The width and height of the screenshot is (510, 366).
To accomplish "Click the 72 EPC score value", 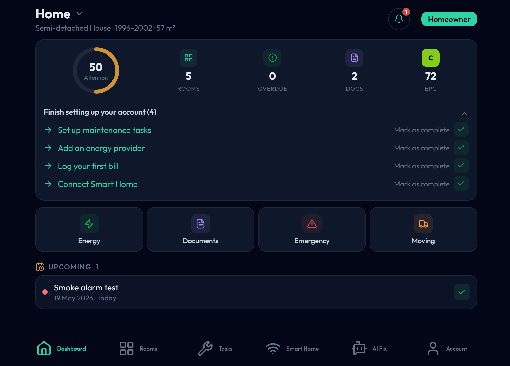I will tap(431, 76).
